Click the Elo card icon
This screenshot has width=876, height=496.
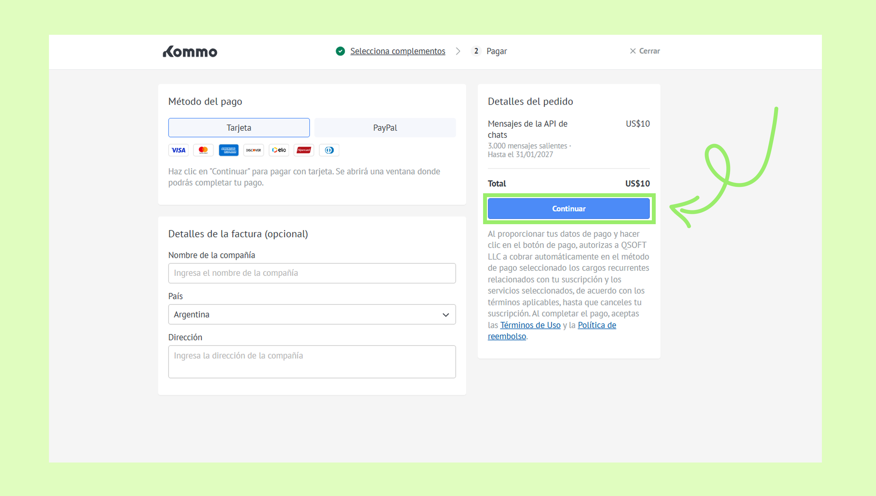tap(279, 150)
